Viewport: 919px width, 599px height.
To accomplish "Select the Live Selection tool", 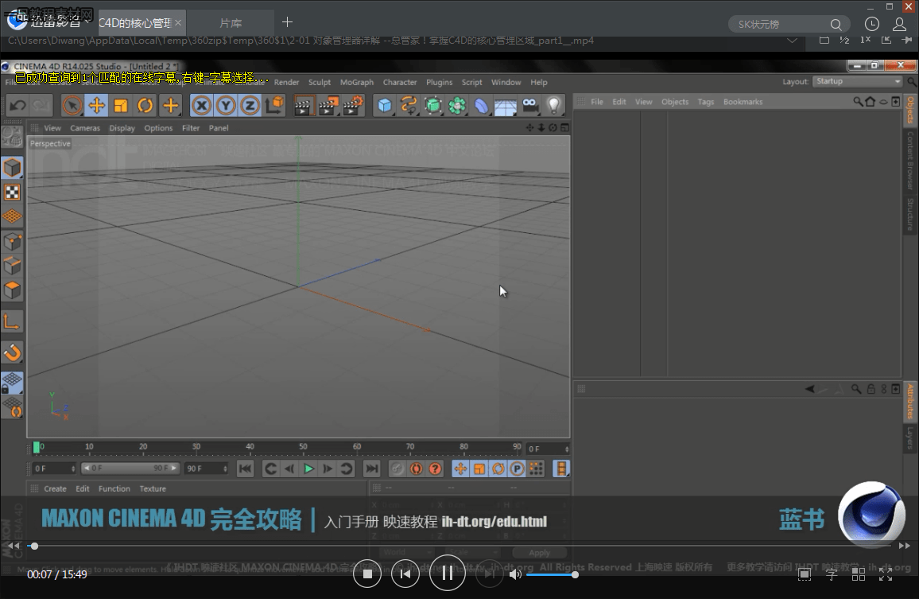I will (x=72, y=106).
